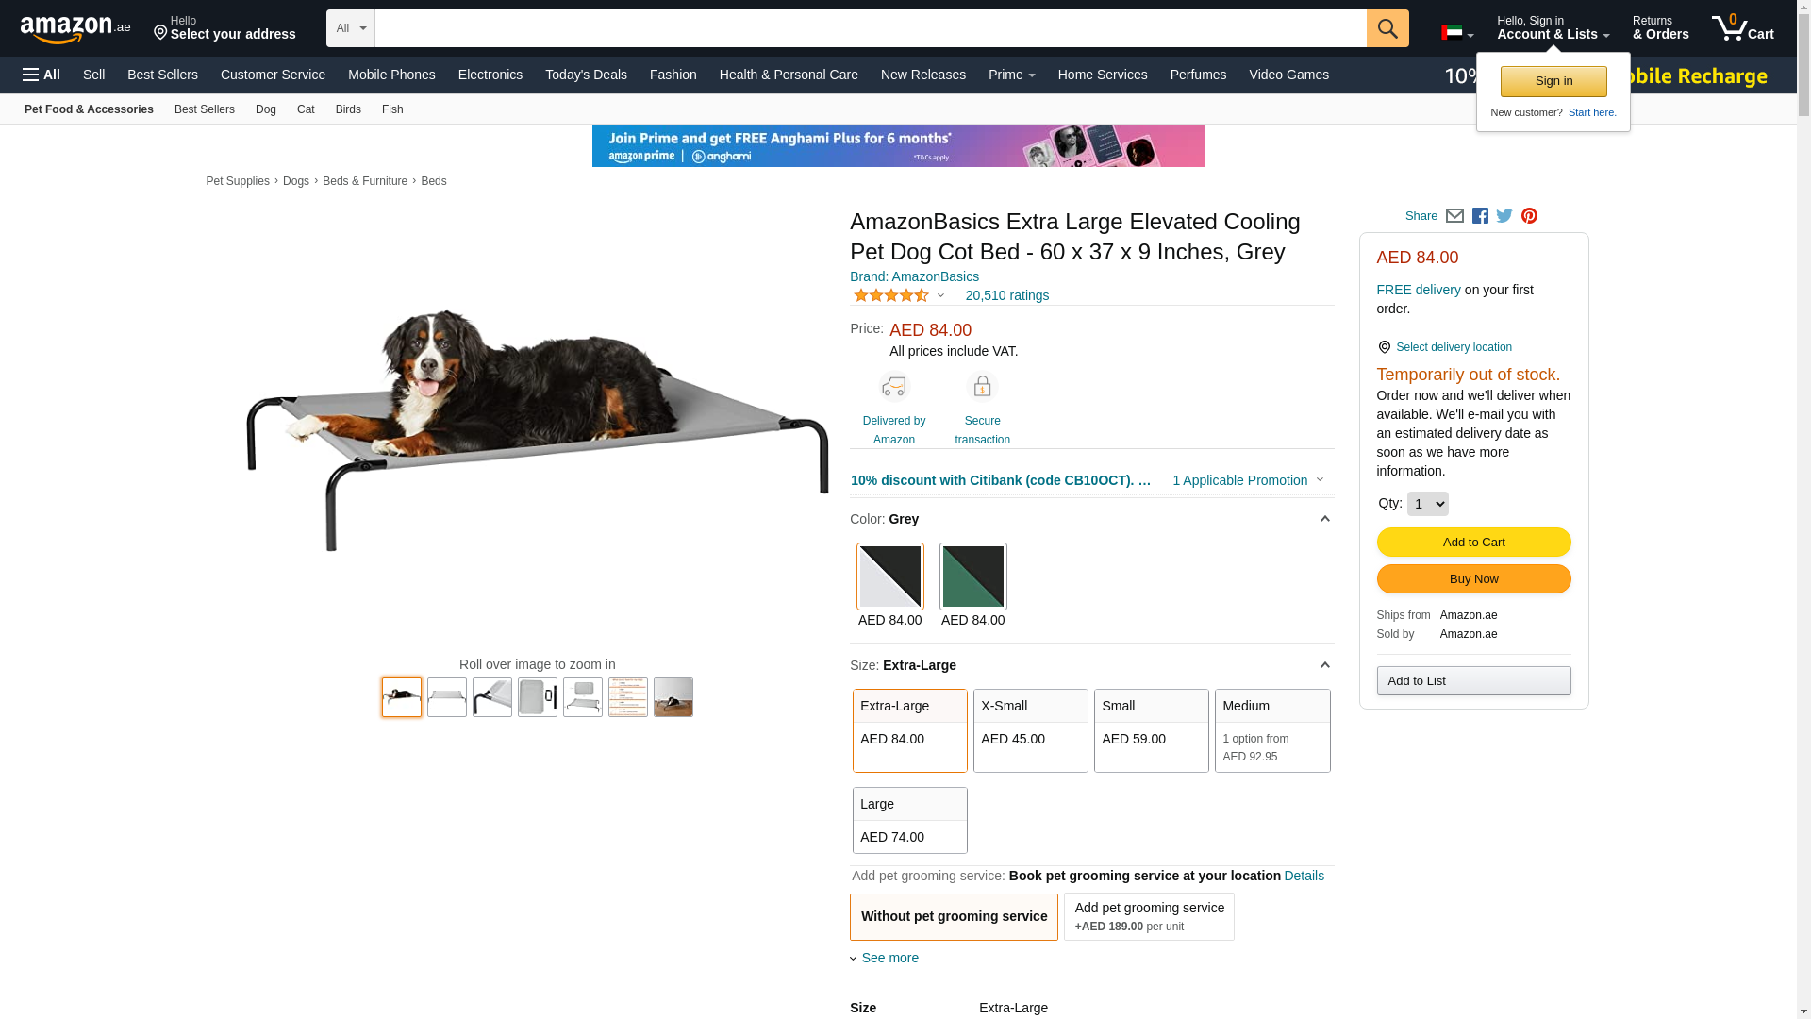Viewport: 1811px width, 1019px height.
Task: Pin product on Pinterest
Action: pos(1529,216)
